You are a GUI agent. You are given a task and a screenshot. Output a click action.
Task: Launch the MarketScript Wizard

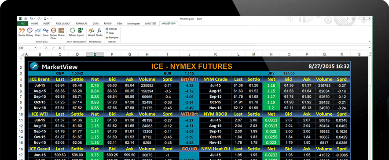point(91,32)
